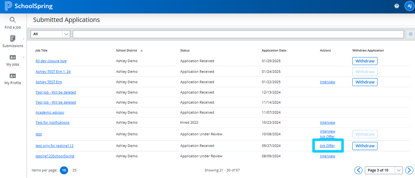Click the search filter text field
Image resolution: width=415 pixels, height=178 pixels.
coord(238,34)
